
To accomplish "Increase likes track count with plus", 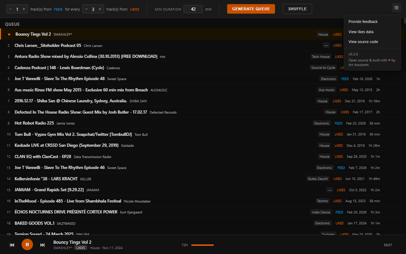I will (x=100, y=9).
